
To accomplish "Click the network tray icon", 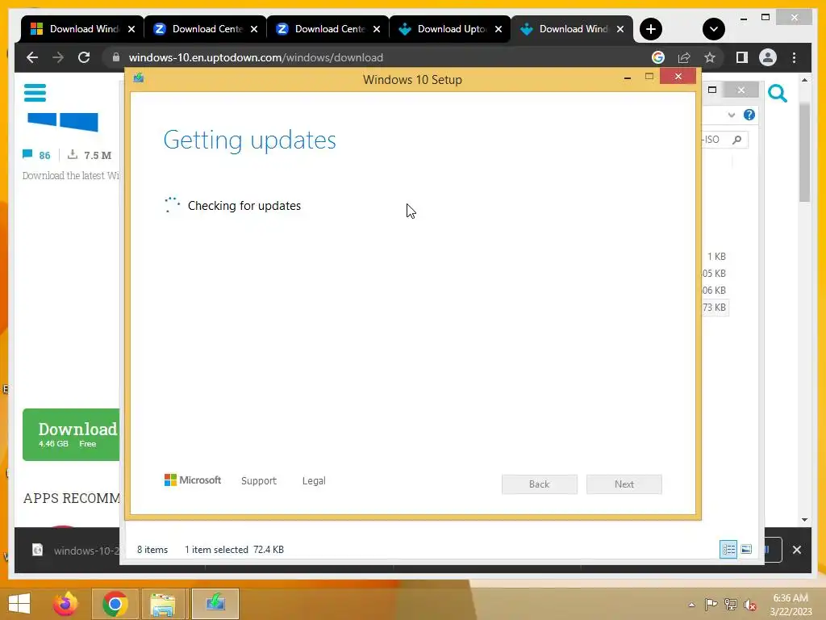I will pyautogui.click(x=731, y=605).
